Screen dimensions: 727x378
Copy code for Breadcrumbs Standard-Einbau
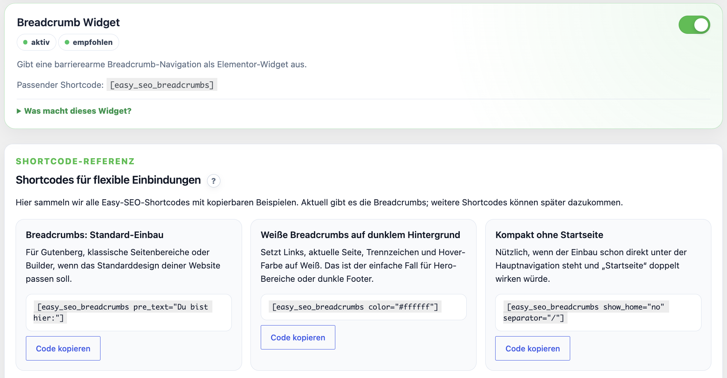click(63, 348)
